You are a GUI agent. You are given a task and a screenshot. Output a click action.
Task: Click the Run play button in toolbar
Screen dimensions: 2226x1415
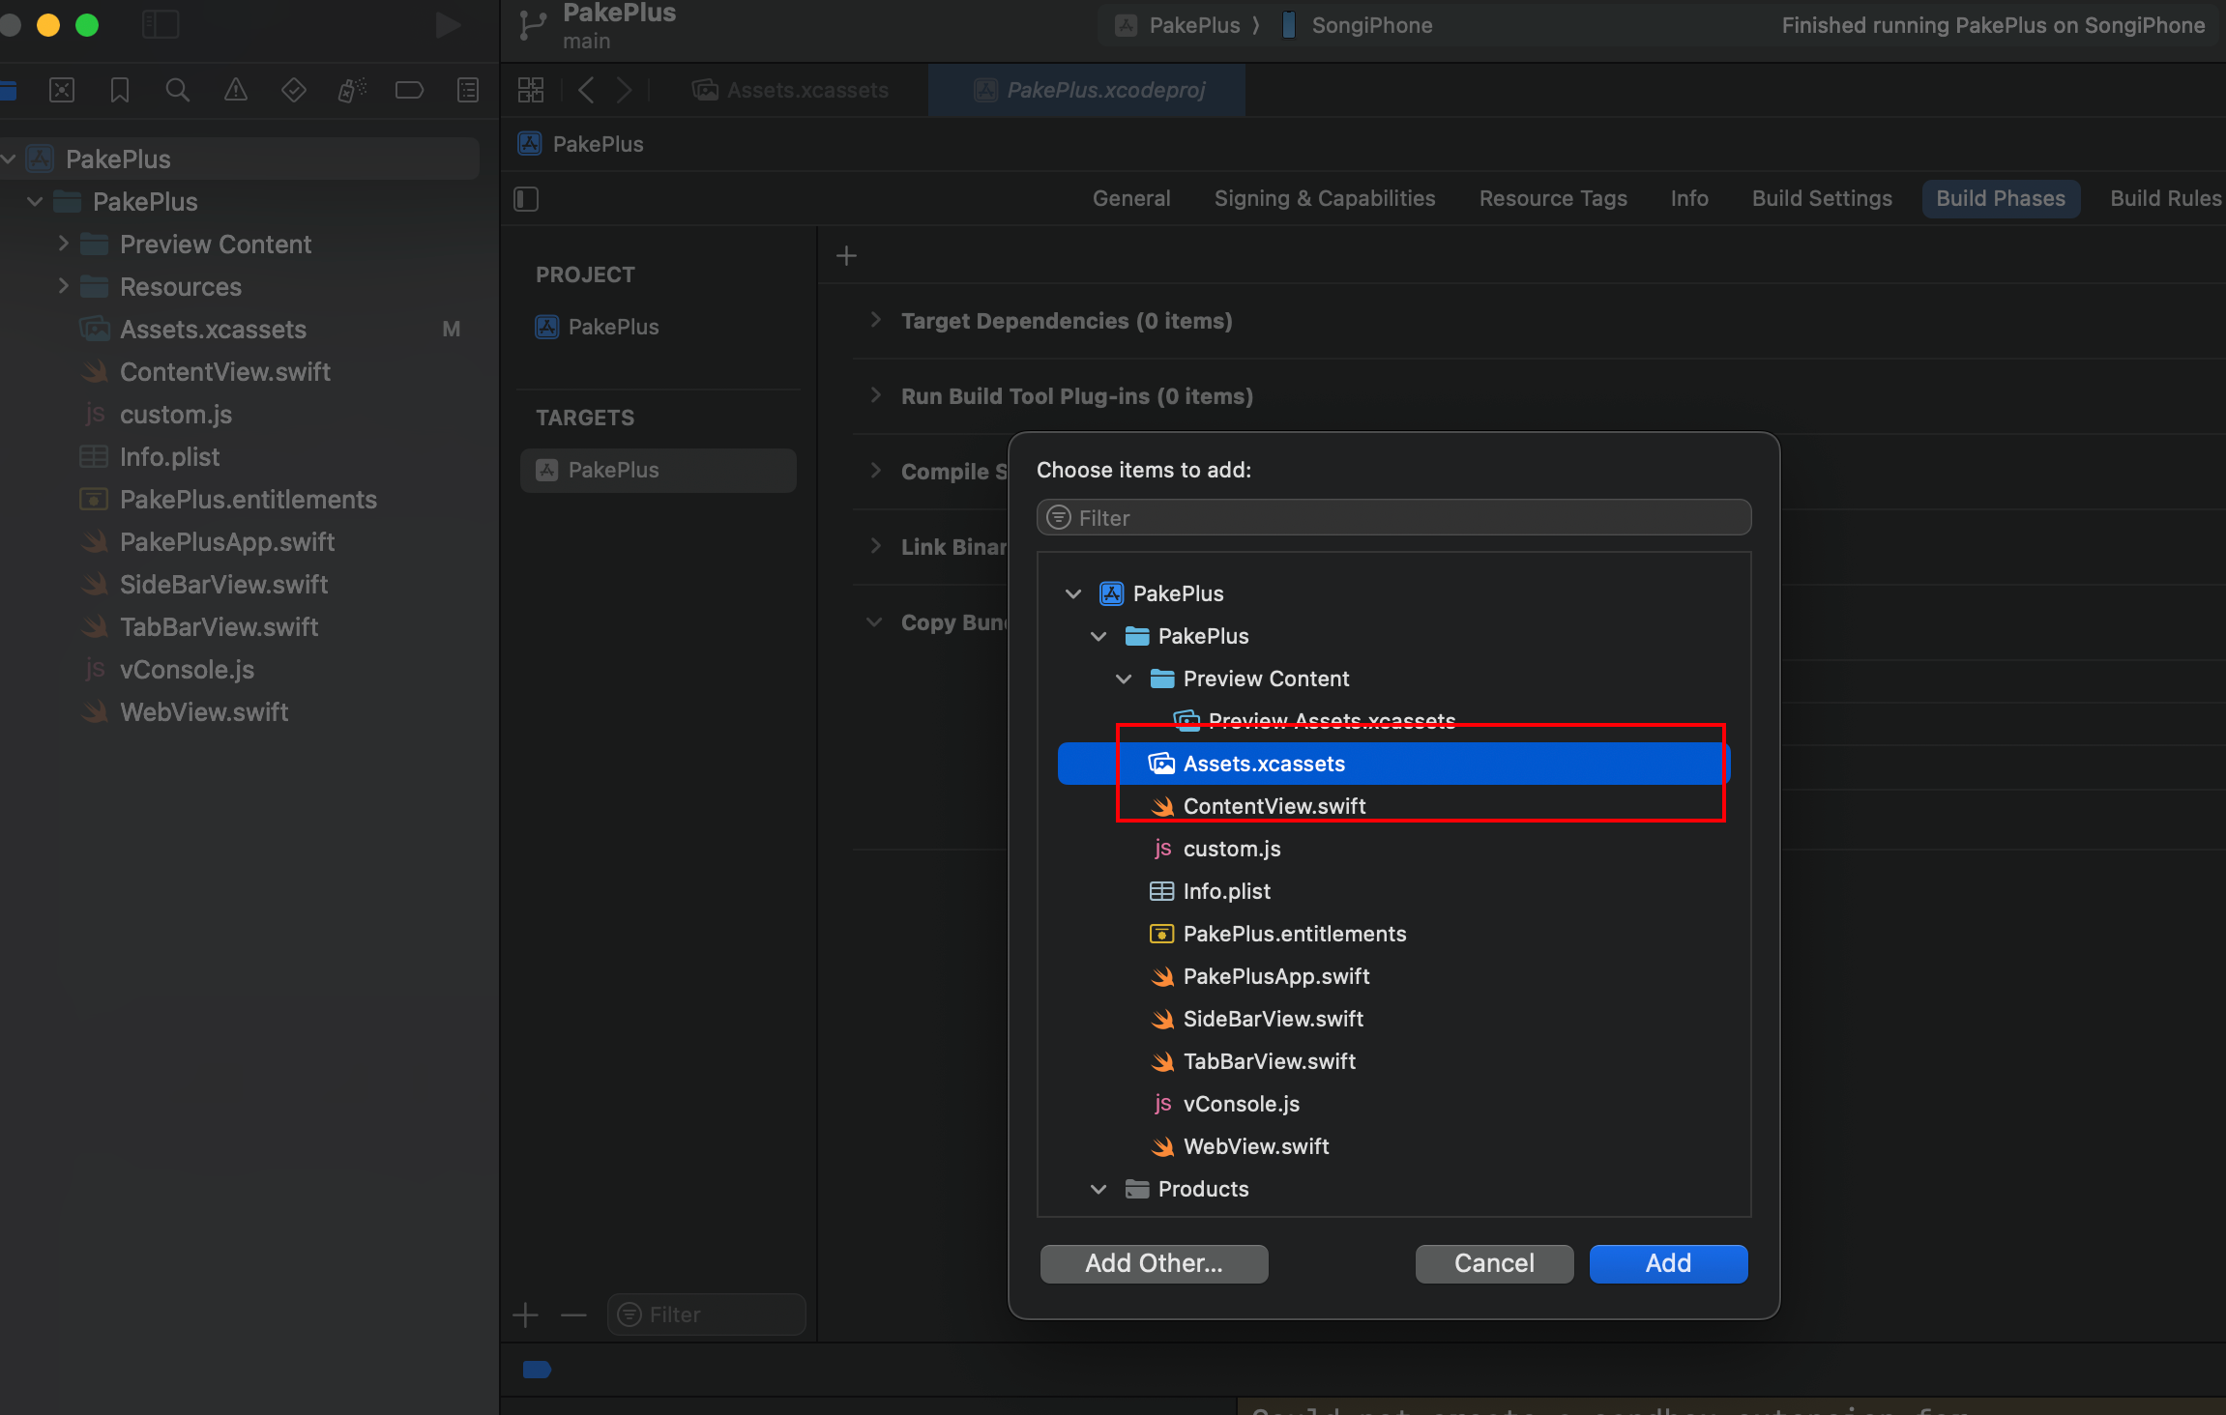(448, 25)
